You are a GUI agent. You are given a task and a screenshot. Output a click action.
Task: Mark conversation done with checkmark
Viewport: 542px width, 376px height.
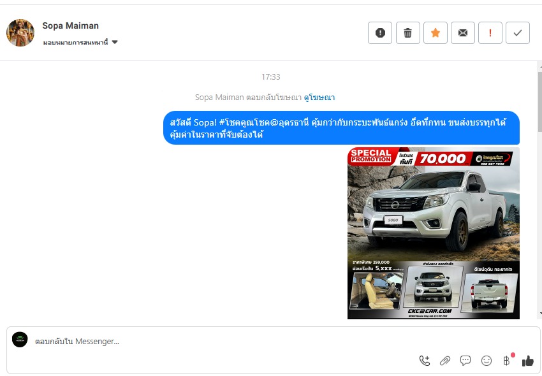click(x=518, y=33)
